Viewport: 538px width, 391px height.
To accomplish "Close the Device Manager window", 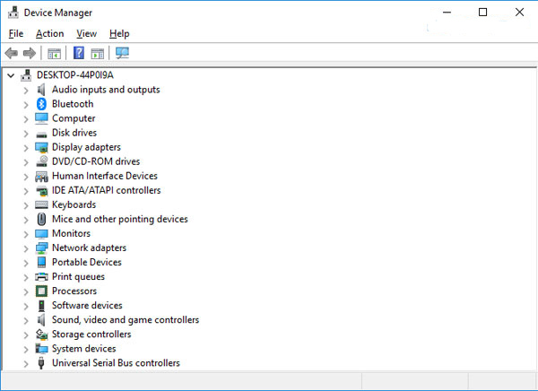I will click(519, 13).
